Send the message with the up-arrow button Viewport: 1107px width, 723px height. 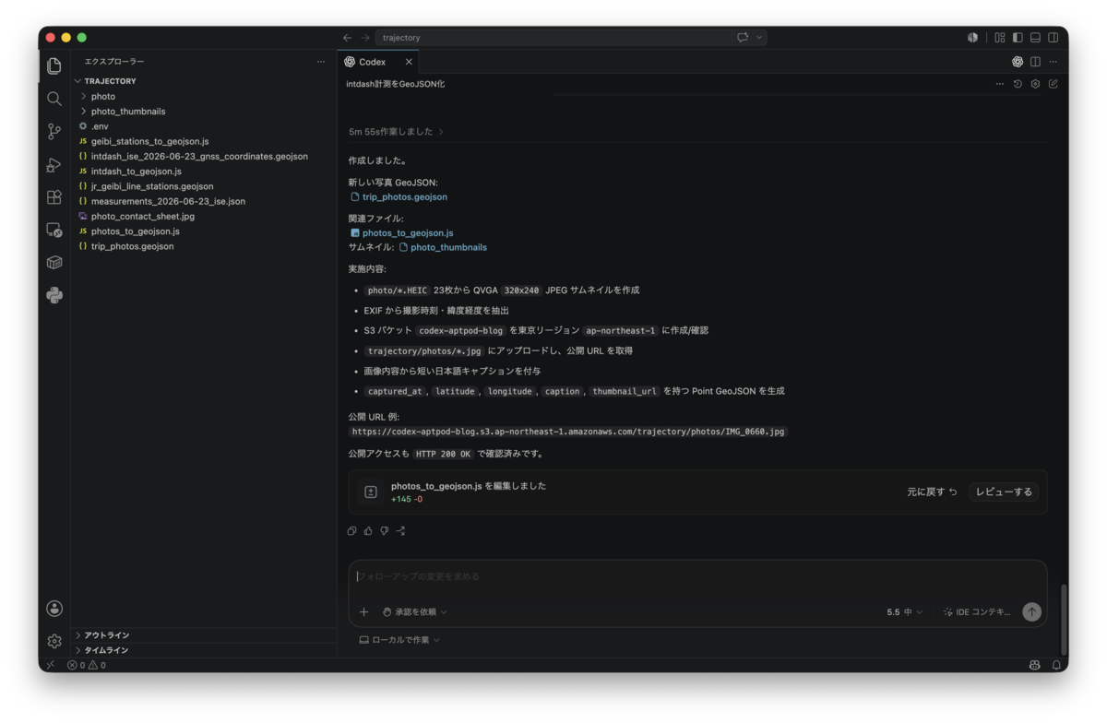click(1031, 611)
